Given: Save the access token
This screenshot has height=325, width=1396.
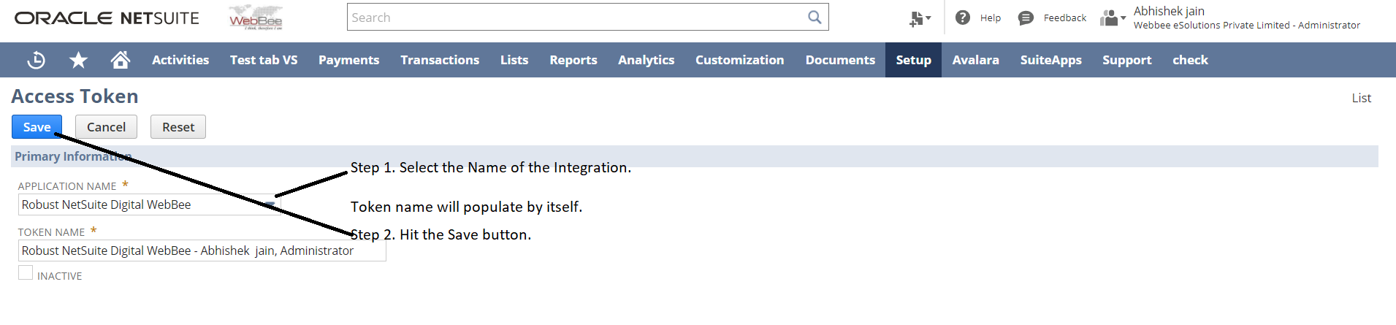Looking at the screenshot, I should [x=37, y=127].
